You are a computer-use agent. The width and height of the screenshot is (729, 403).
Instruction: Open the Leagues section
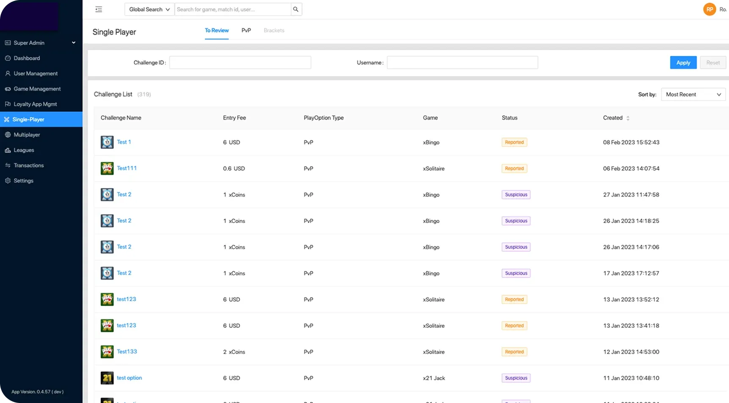pos(24,150)
